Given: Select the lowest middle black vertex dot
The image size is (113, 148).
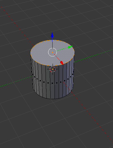Looking at the screenshot, I should click(52, 83).
